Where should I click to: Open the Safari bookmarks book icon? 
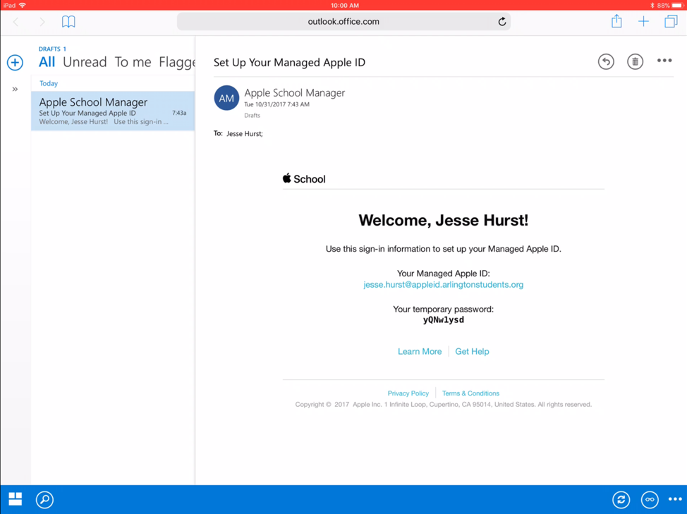pyautogui.click(x=68, y=21)
